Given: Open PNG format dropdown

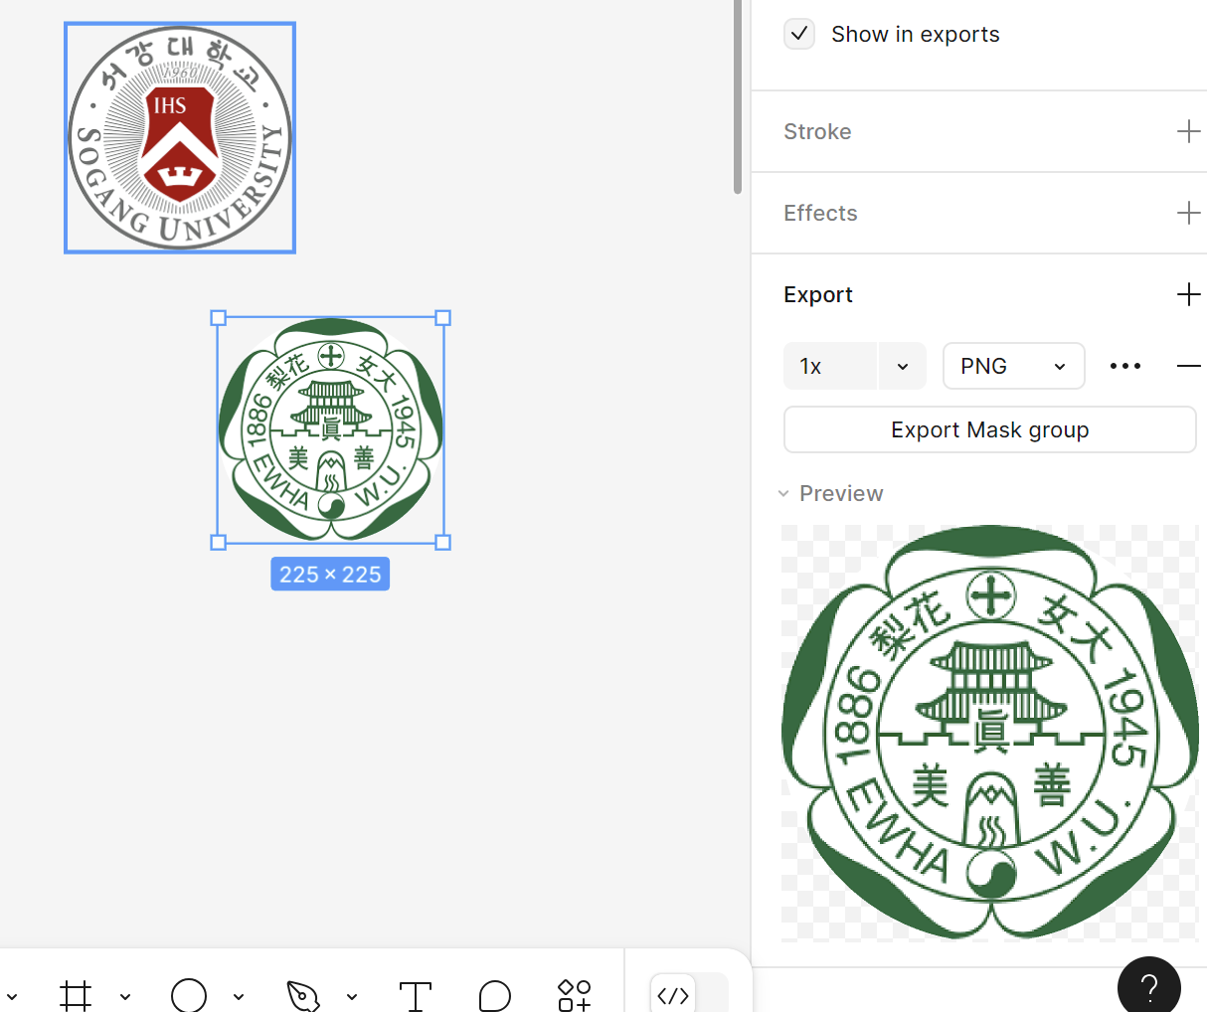Looking at the screenshot, I should (x=1013, y=366).
